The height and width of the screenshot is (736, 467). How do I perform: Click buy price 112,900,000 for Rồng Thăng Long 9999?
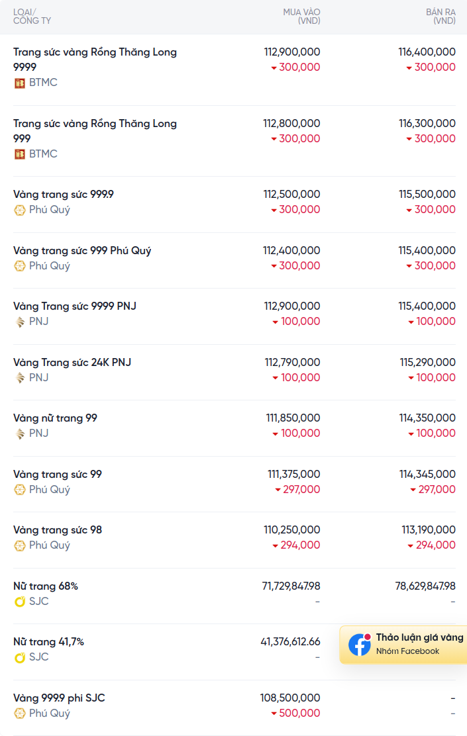(291, 52)
